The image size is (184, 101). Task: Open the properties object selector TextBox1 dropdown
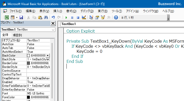click(53, 30)
